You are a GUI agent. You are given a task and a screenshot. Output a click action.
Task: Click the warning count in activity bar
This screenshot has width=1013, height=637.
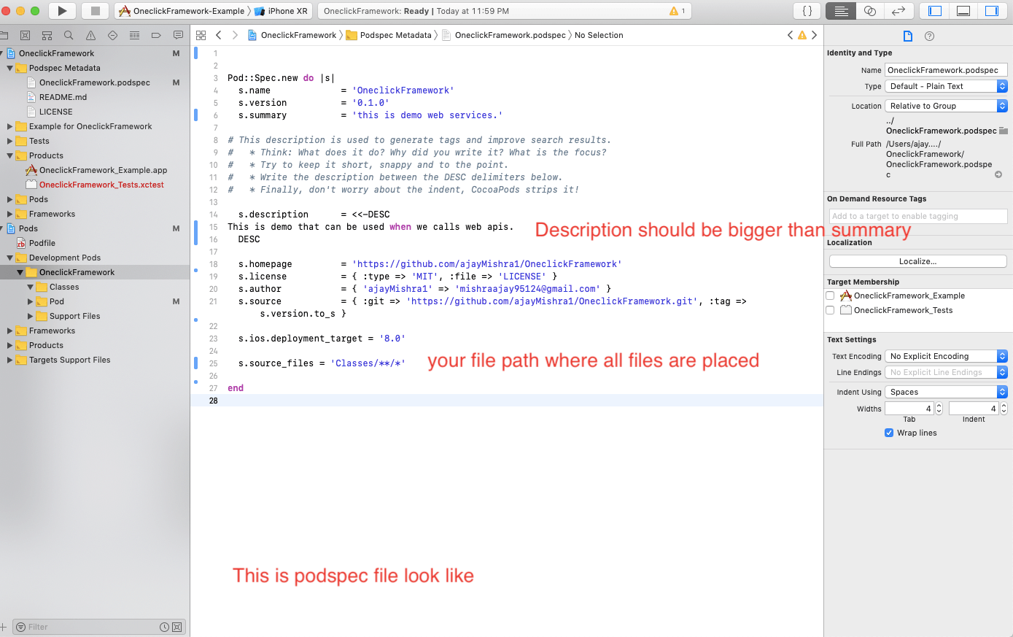pos(678,11)
